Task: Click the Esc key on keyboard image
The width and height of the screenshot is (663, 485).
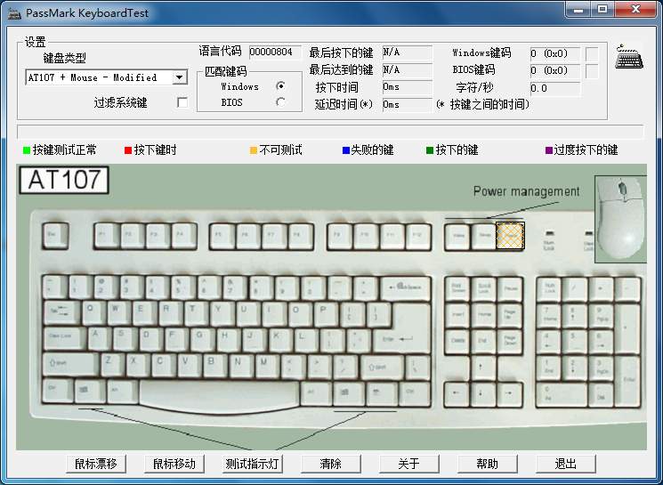Action: (x=55, y=236)
